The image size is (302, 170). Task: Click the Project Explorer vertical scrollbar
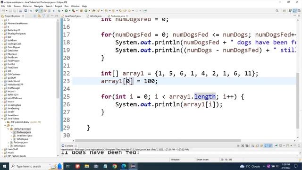(x=58, y=60)
